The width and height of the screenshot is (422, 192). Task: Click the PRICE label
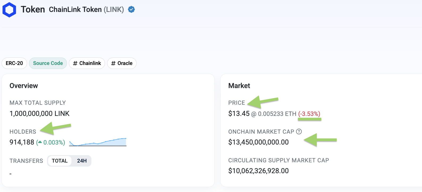[x=237, y=103]
